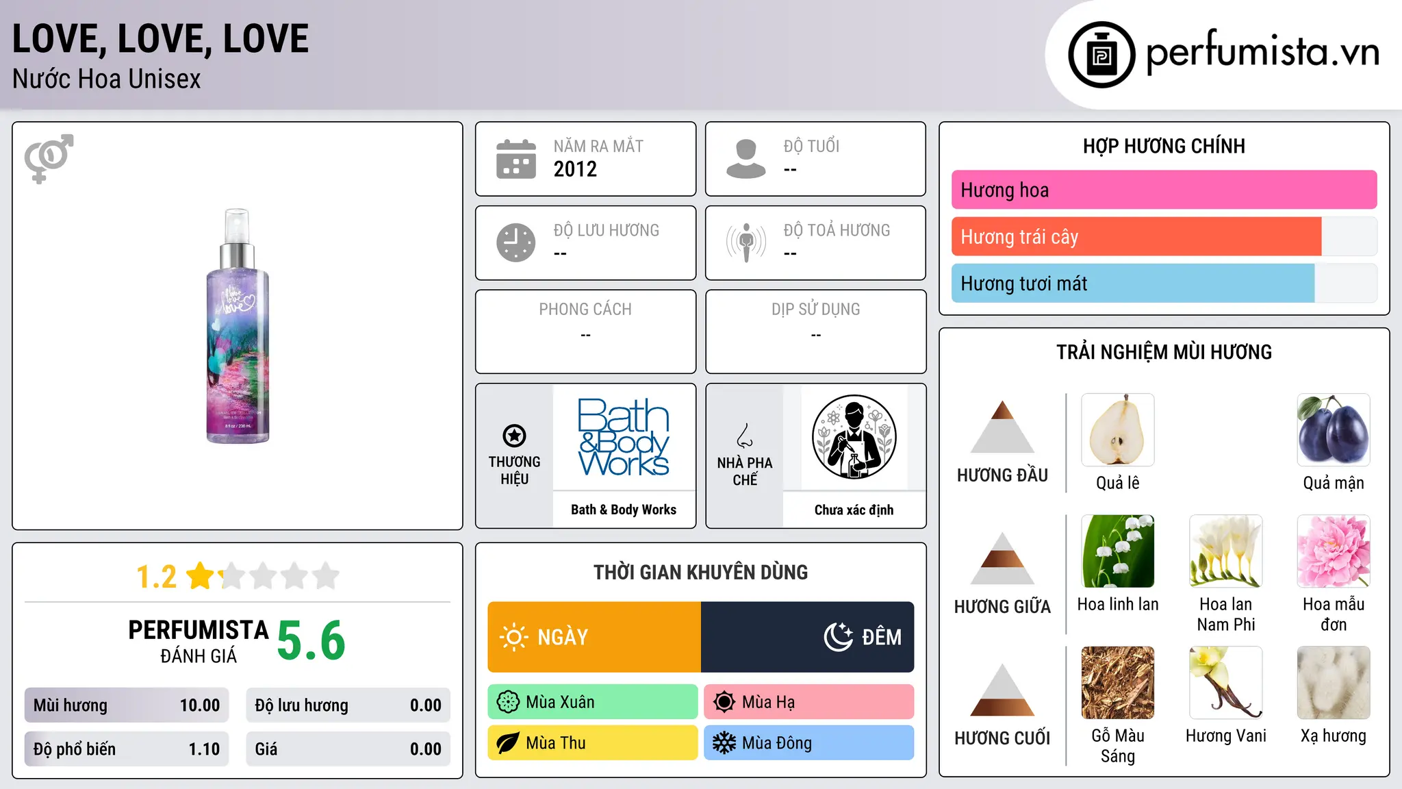Viewport: 1402px width, 789px height.
Task: Click the snowflake icon beside Mùa Đông
Action: point(724,743)
